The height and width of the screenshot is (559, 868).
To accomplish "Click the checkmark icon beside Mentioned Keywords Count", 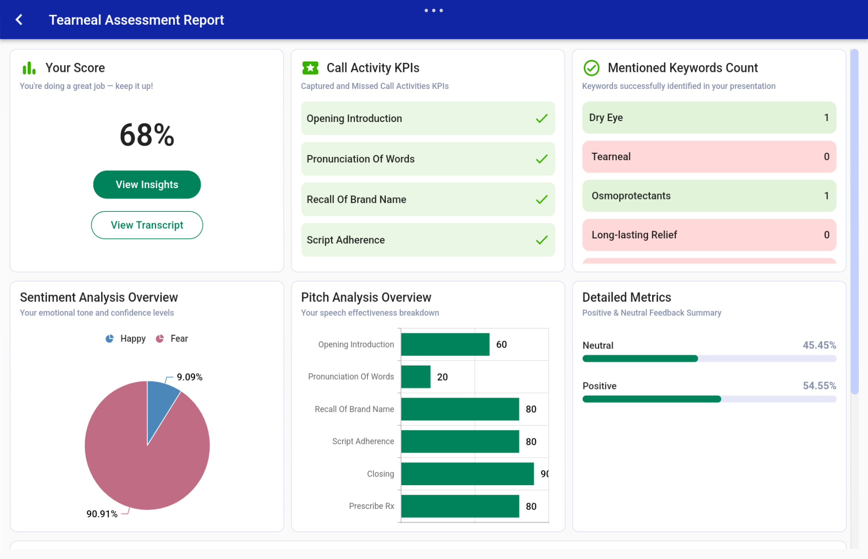I will (591, 68).
